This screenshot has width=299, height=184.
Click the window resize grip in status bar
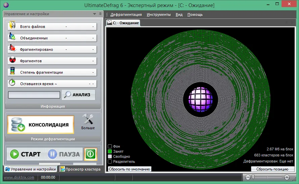(x=294, y=179)
